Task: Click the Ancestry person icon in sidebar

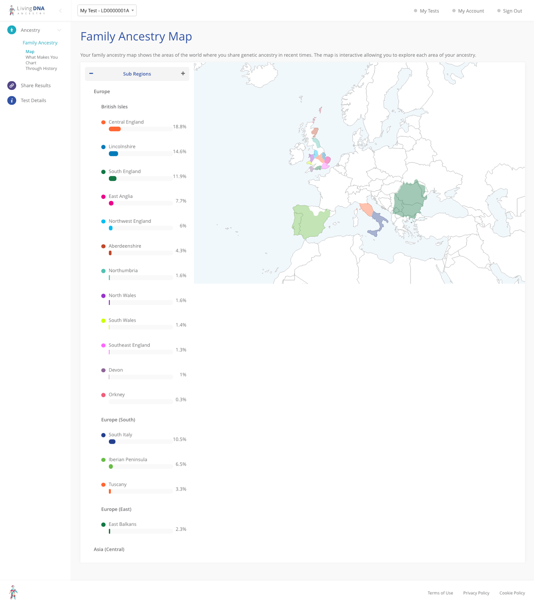Action: click(12, 30)
